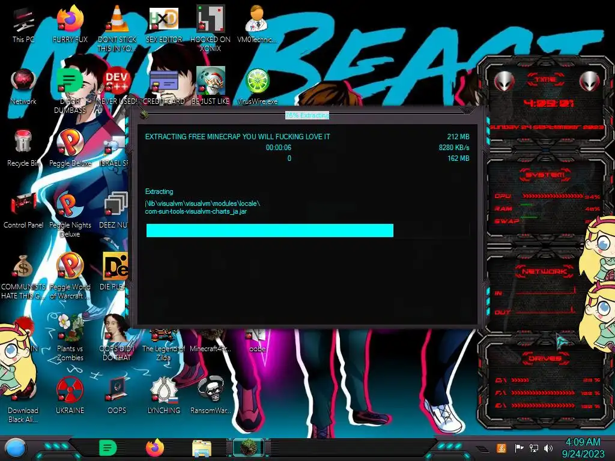Click the CPU usage bar in gadget
Image resolution: width=615 pixels, height=461 pixels.
pos(552,196)
